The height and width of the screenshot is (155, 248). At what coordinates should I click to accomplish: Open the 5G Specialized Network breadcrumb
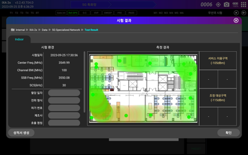(x=66, y=30)
